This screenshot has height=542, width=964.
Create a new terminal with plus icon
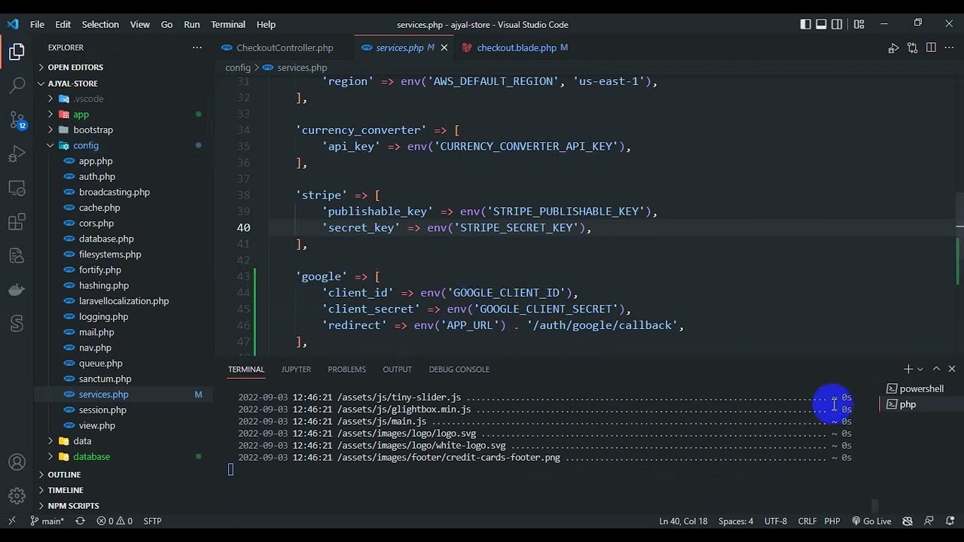[x=908, y=369]
